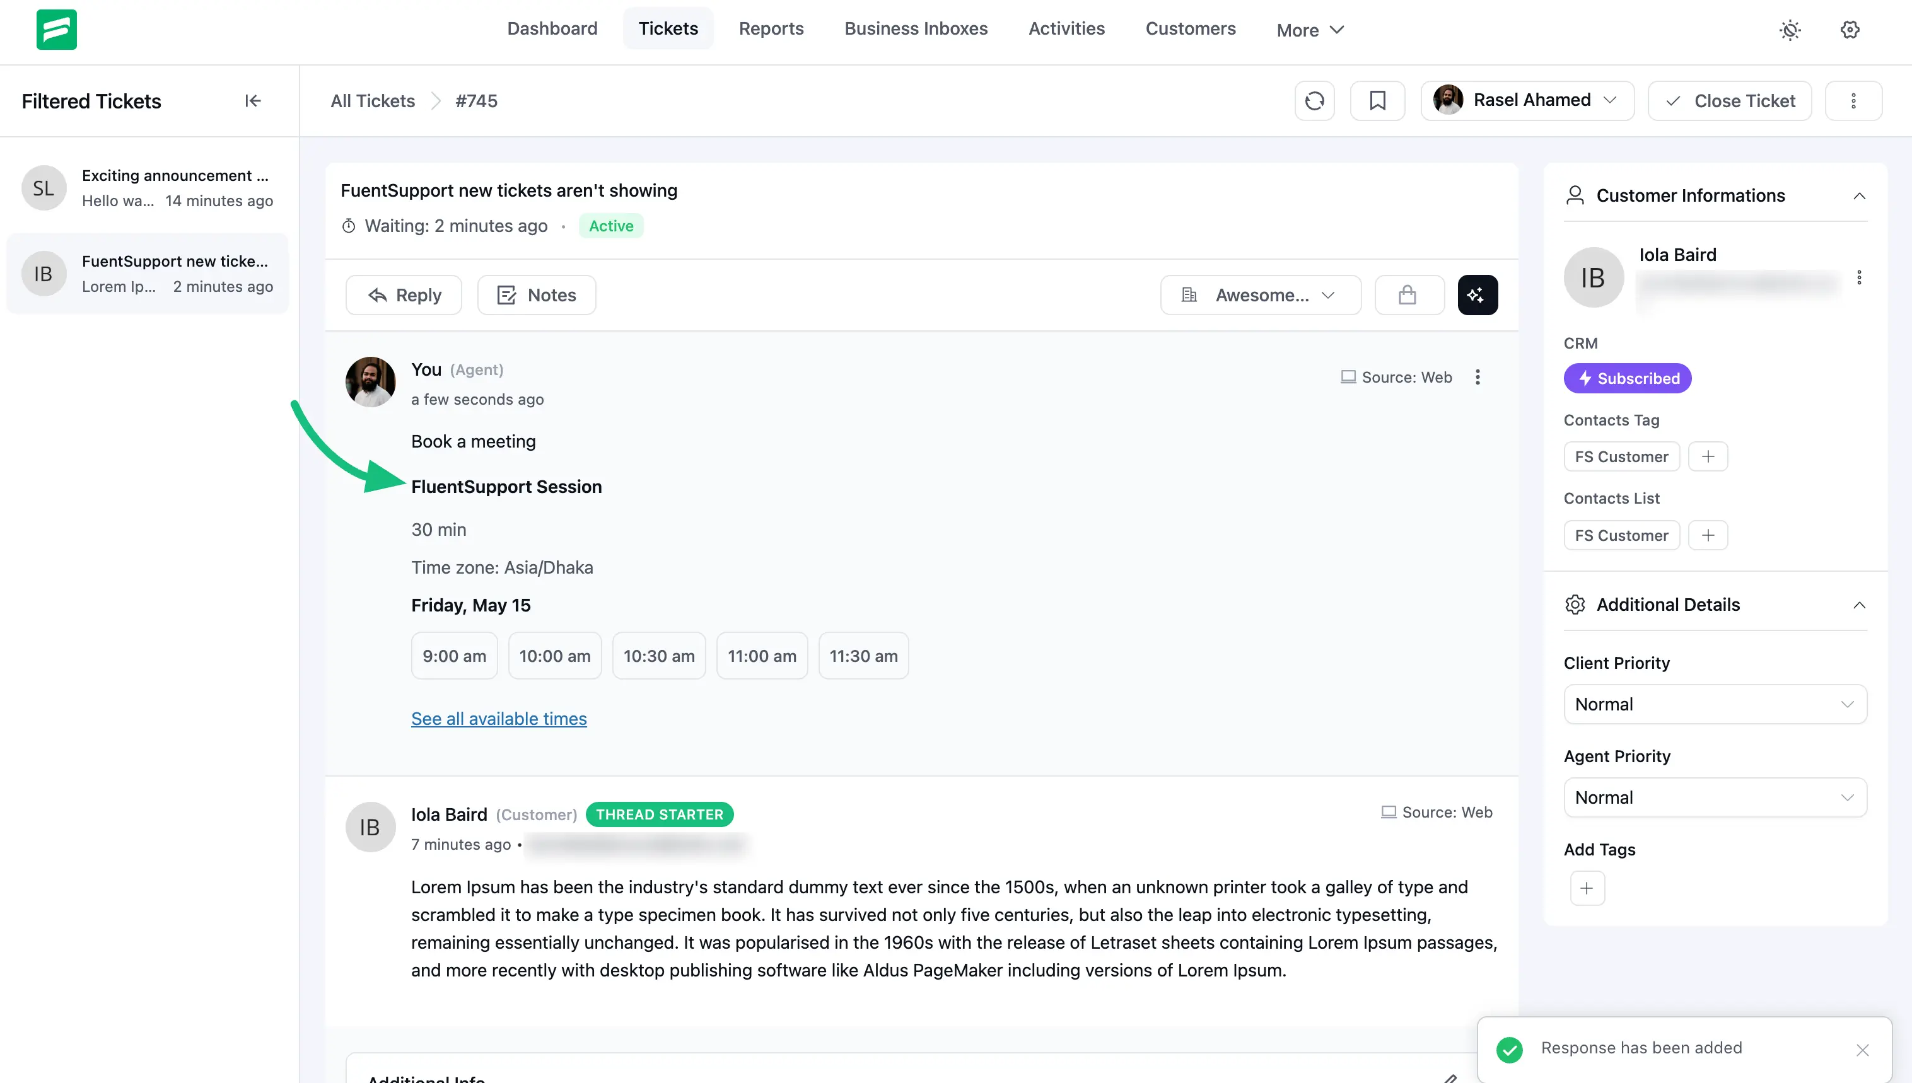Click the ticket title FuentSupport new tickets aren't showing

[509, 190]
